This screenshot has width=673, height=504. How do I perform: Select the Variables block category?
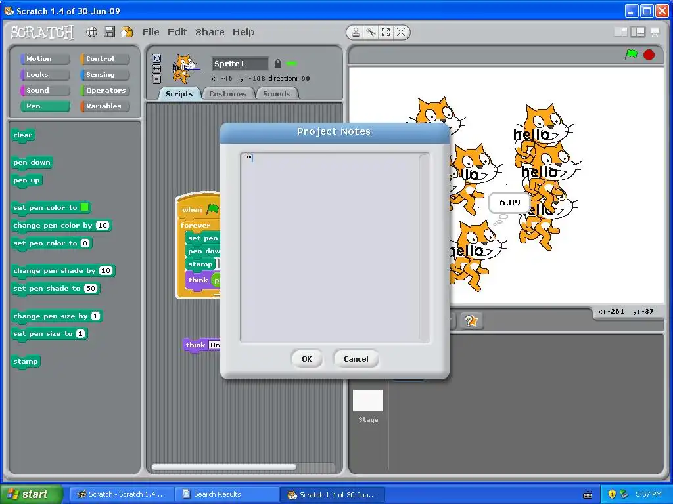click(104, 106)
